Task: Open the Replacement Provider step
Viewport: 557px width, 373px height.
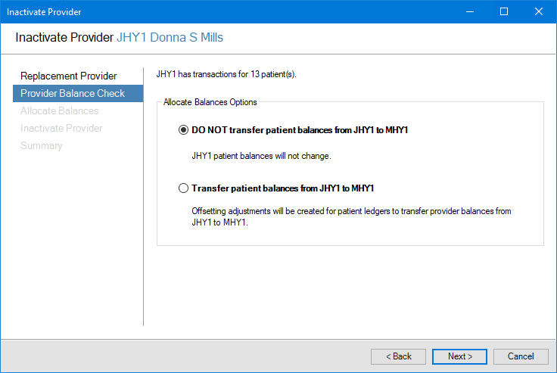Action: coord(69,76)
